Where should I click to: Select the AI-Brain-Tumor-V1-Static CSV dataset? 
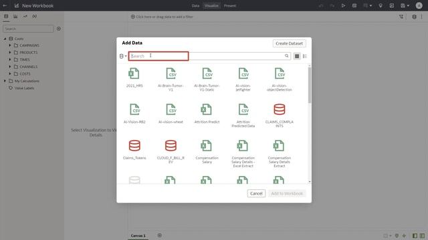pos(207,79)
